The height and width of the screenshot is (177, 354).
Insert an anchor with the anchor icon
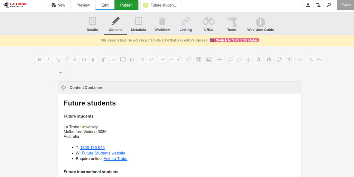248,59
